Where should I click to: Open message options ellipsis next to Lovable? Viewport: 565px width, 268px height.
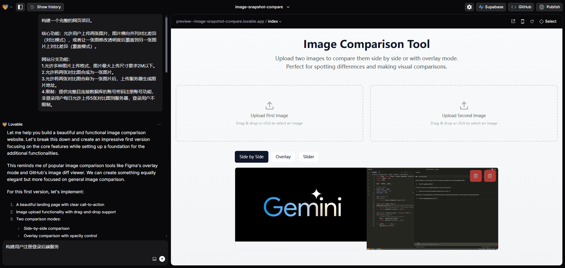pyautogui.click(x=159, y=124)
